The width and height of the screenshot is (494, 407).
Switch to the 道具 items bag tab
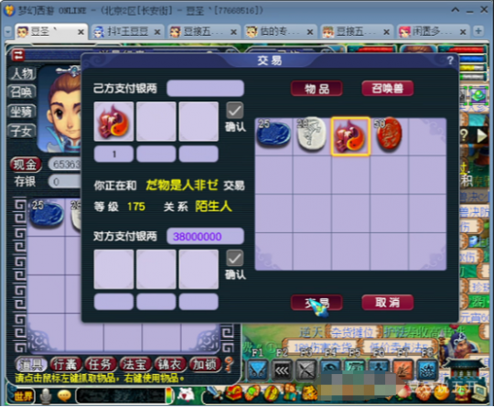[31, 365]
